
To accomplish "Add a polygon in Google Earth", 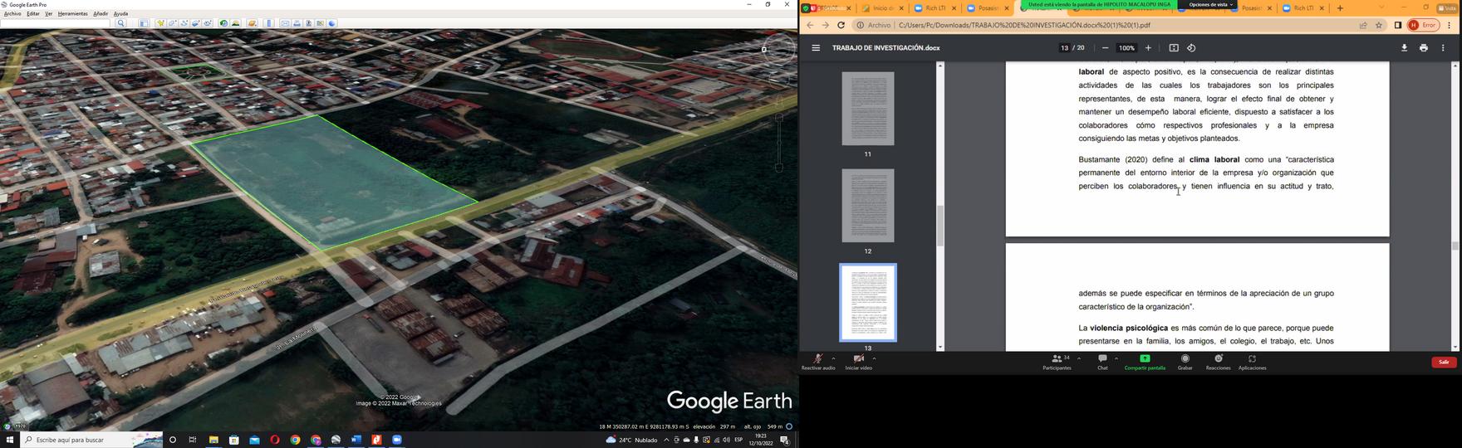I will point(172,23).
